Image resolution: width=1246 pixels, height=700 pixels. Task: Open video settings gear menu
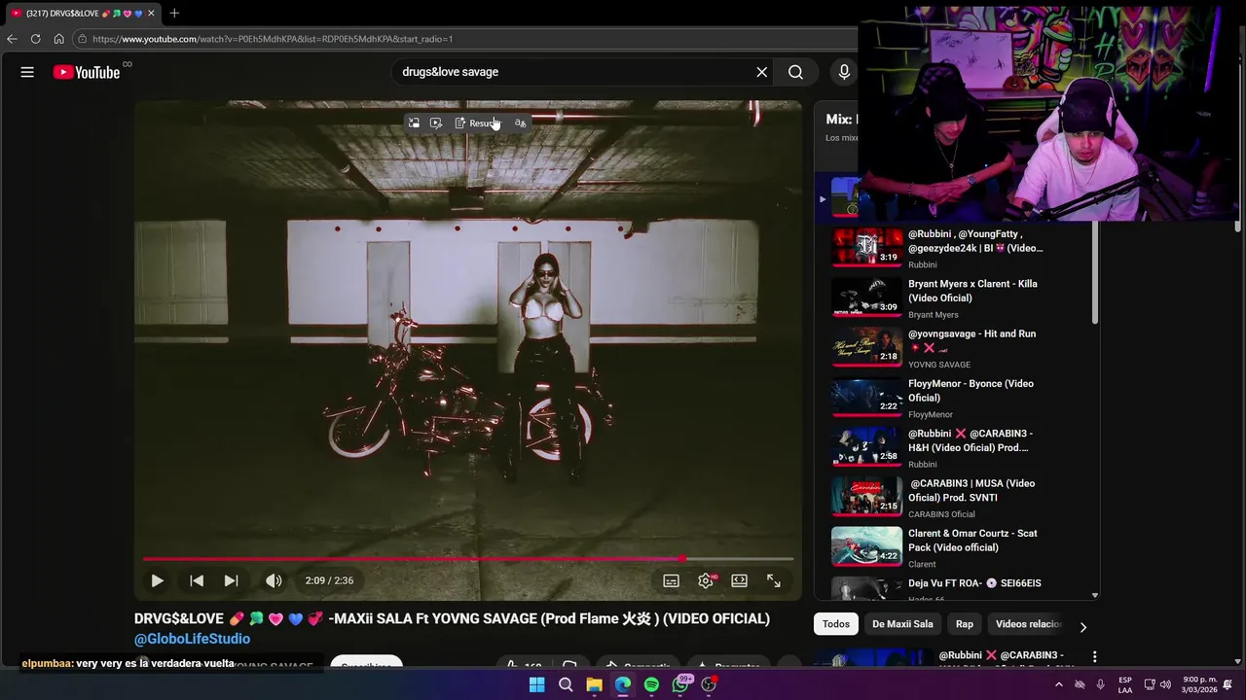706,580
